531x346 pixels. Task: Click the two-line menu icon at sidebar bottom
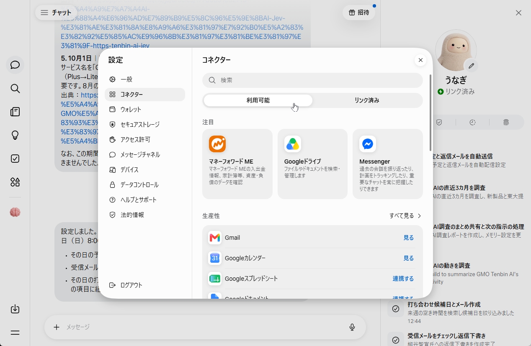click(x=15, y=333)
